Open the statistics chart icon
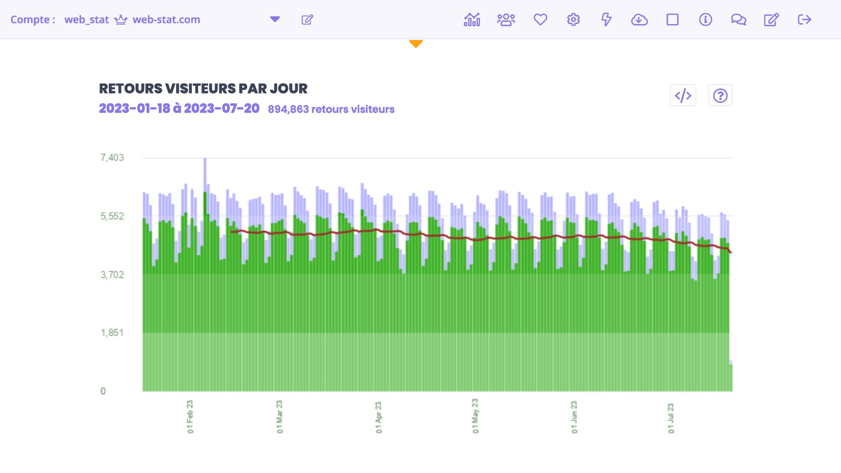Image resolution: width=841 pixels, height=473 pixels. pos(472,19)
